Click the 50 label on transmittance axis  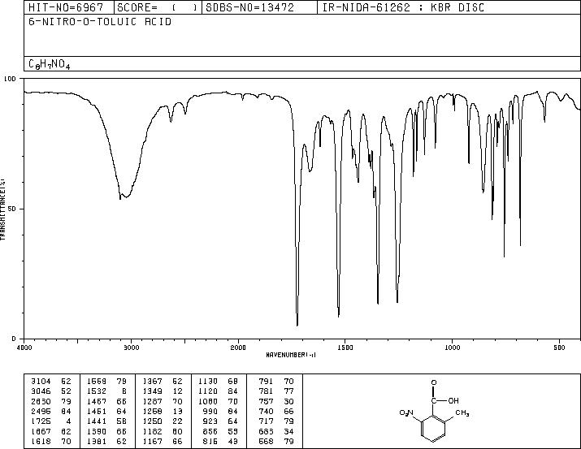[x=13, y=209]
